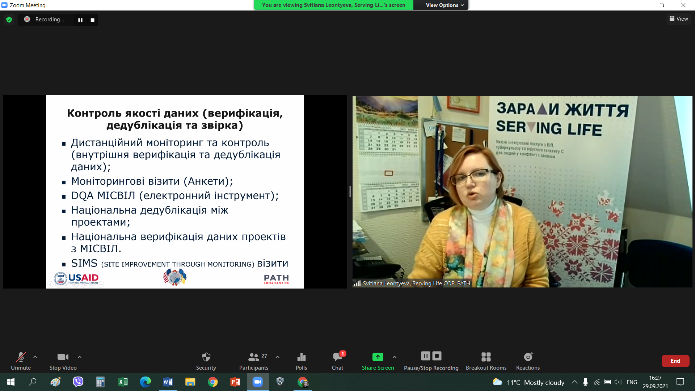Click the green Share Screen icon
695x391 pixels.
coord(378,357)
